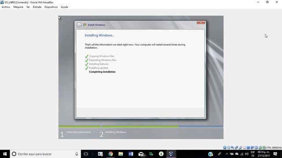
Task: Click the 'Copying Windows files' step
Action: 102,56
